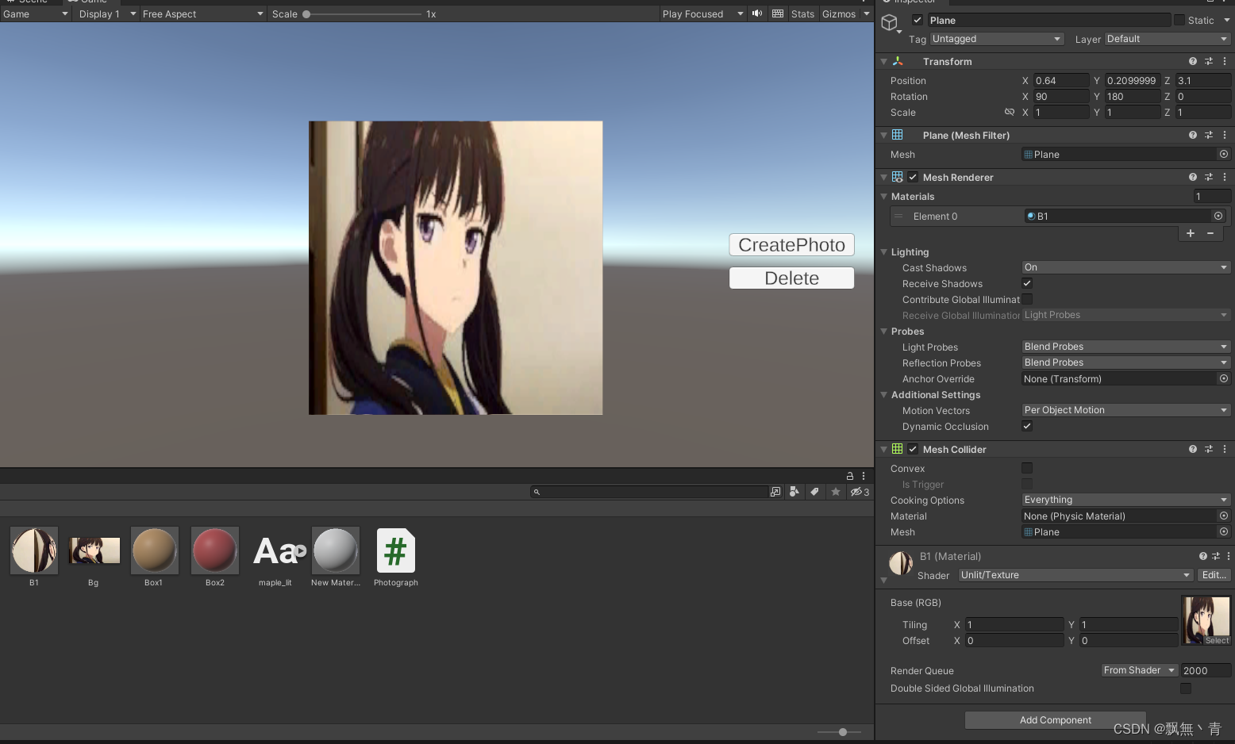1235x744 pixels.
Task: Open Transform presets icon
Action: click(x=1209, y=61)
